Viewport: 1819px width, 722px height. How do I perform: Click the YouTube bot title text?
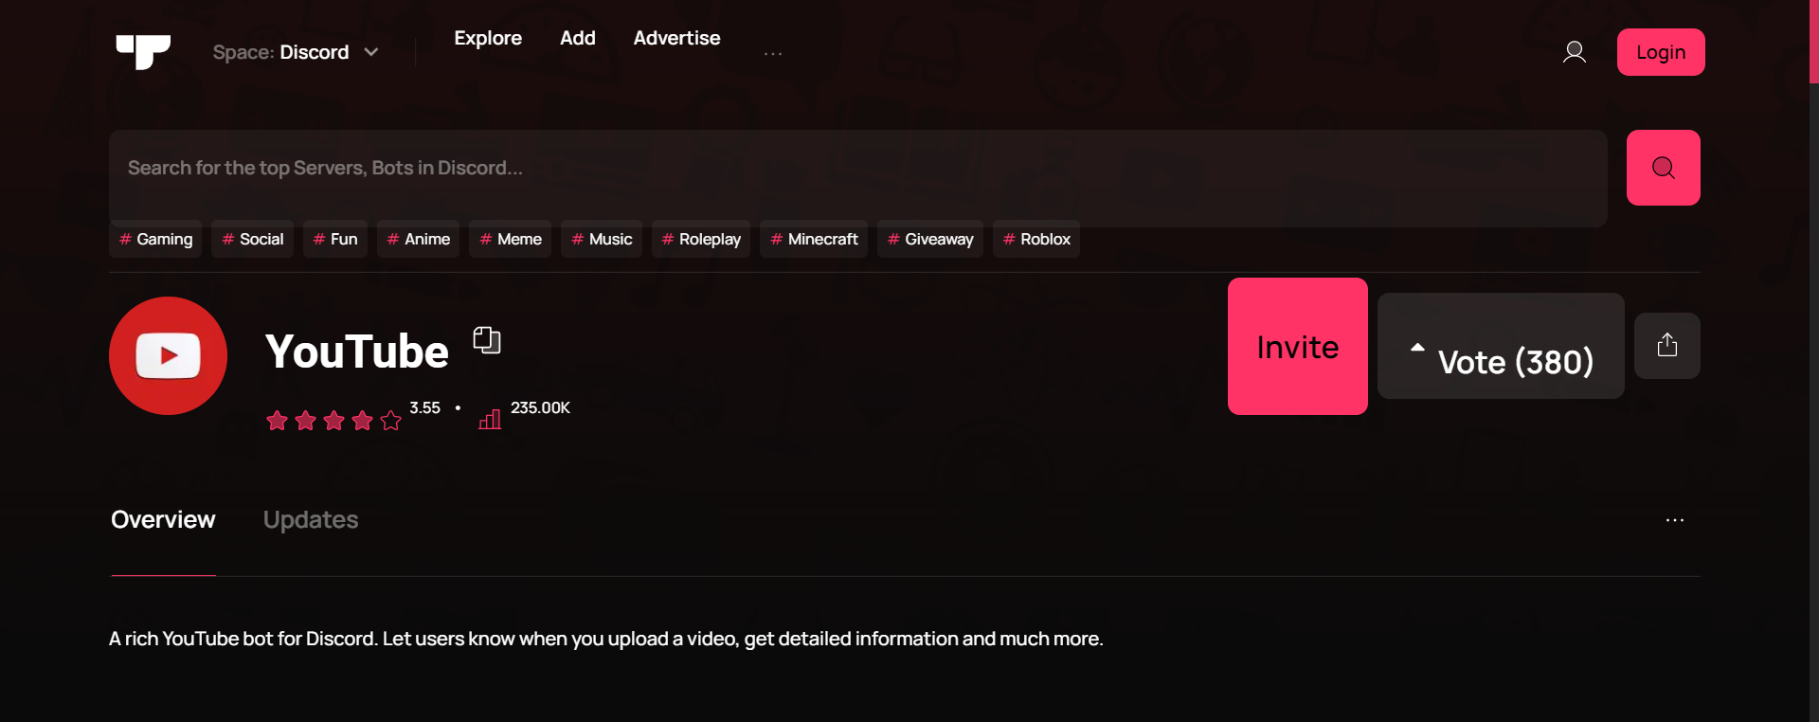pos(357,352)
